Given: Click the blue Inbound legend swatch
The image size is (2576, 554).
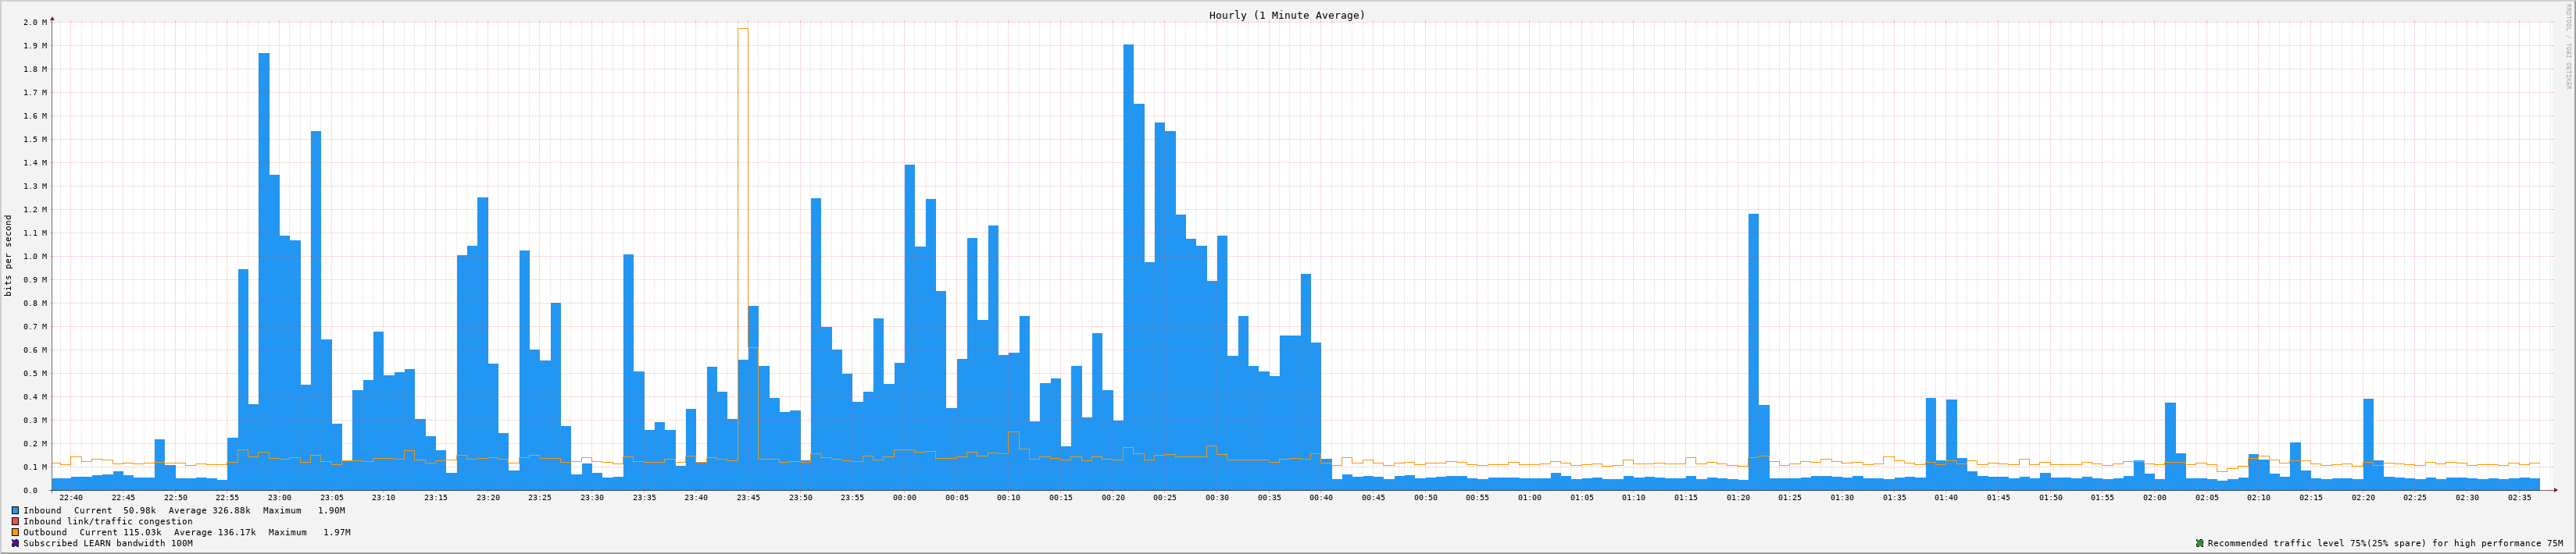Looking at the screenshot, I should click(15, 510).
